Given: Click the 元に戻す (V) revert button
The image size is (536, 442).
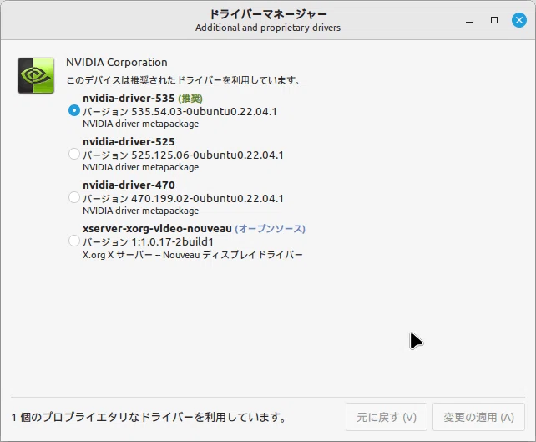Looking at the screenshot, I should tap(387, 417).
